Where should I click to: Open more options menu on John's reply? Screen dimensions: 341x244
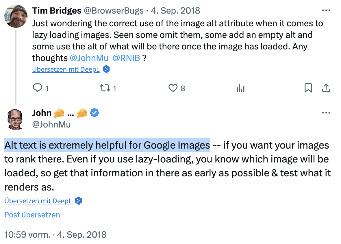[x=326, y=112]
